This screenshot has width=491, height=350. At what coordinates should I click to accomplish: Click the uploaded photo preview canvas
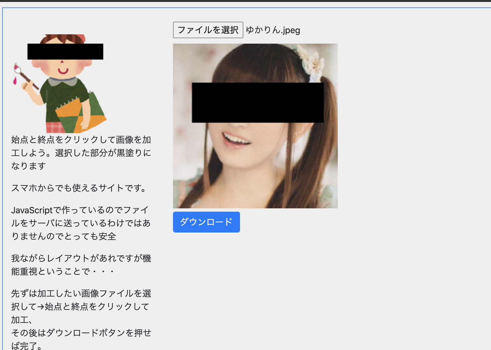(255, 126)
